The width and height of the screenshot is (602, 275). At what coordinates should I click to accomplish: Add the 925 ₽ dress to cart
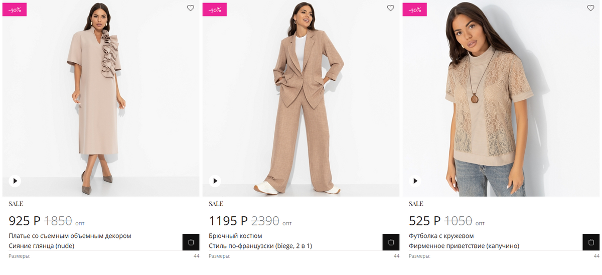tap(191, 242)
